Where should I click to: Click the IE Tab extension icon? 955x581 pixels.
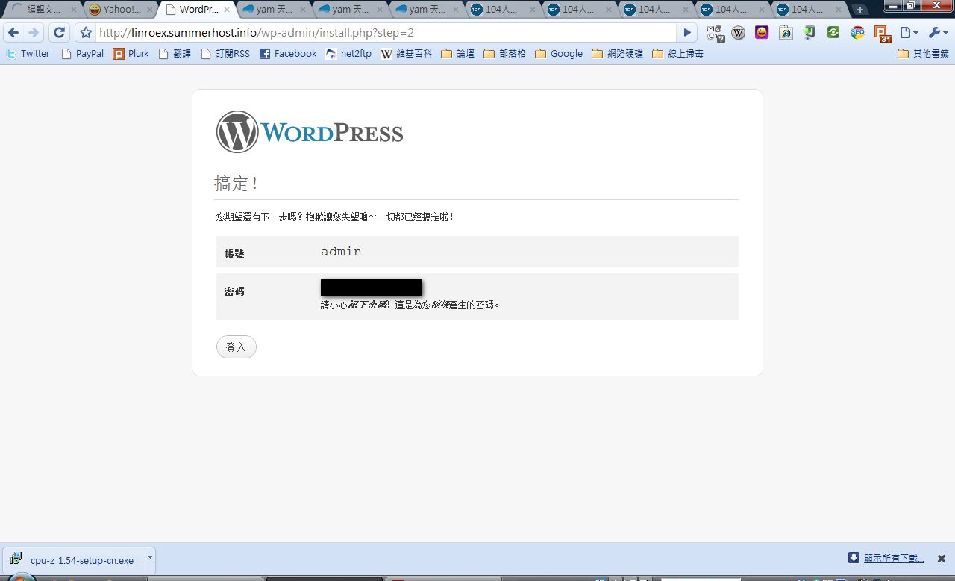[786, 33]
